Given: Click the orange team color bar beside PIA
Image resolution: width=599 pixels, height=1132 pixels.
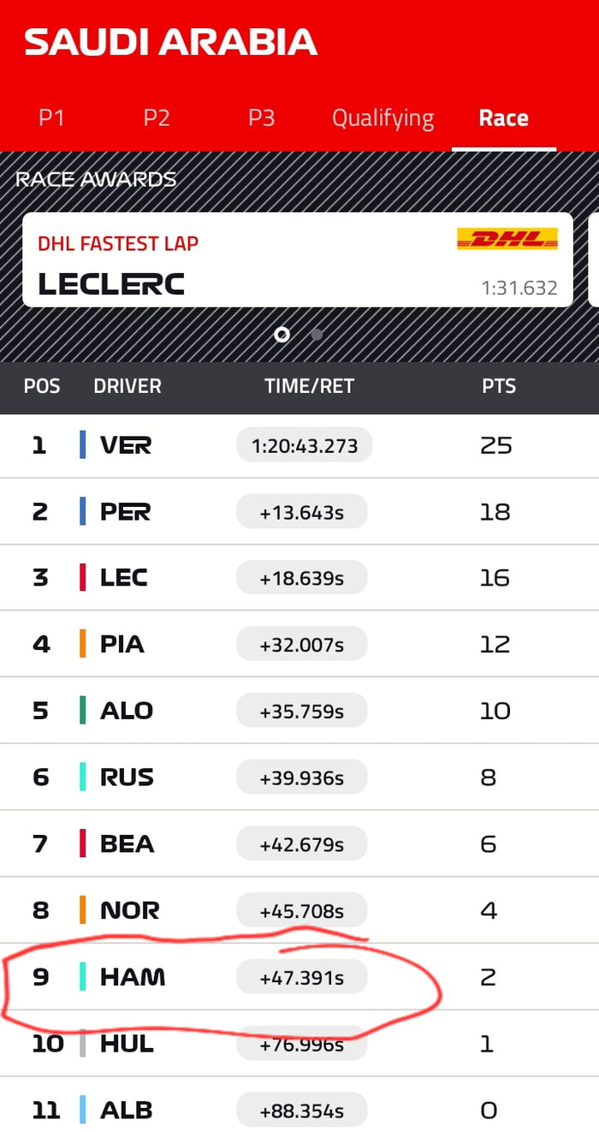Looking at the screenshot, I should pos(82,644).
